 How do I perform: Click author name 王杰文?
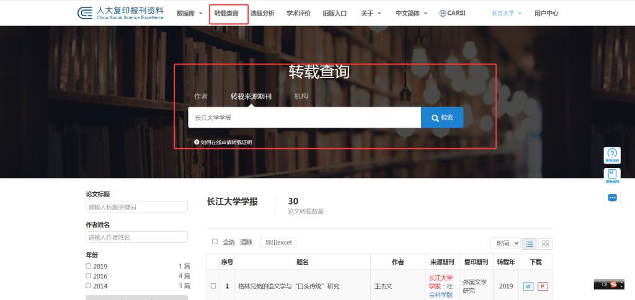[x=383, y=286]
